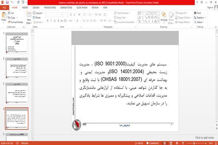Open the FILE tab
Image resolution: width=218 pixels, height=145 pixels.
point(4,8)
